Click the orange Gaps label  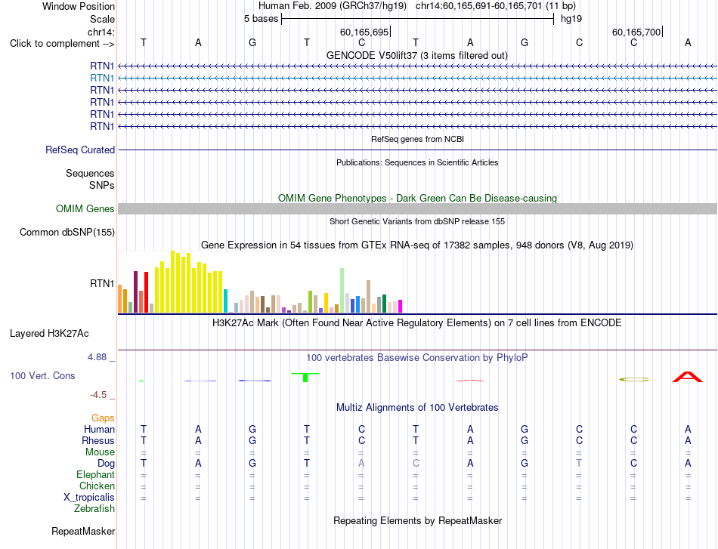point(103,418)
